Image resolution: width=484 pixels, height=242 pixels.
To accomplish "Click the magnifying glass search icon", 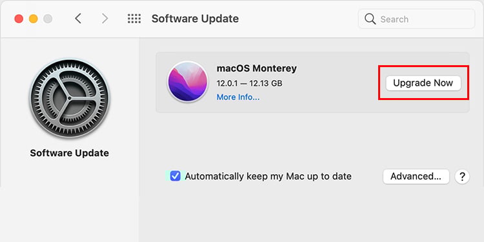I will [370, 19].
